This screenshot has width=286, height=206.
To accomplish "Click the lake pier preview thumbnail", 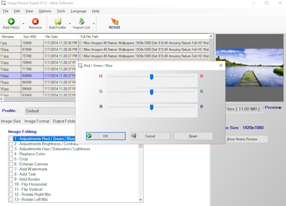I will pyautogui.click(x=249, y=68).
